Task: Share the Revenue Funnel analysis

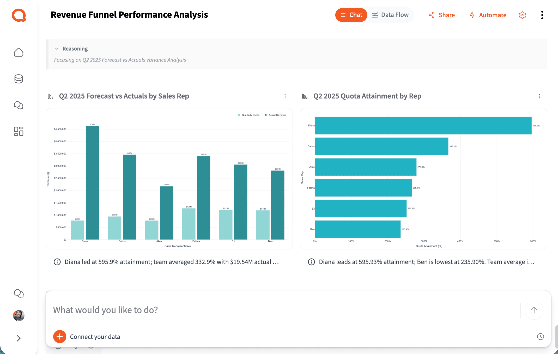Action: coord(441,15)
